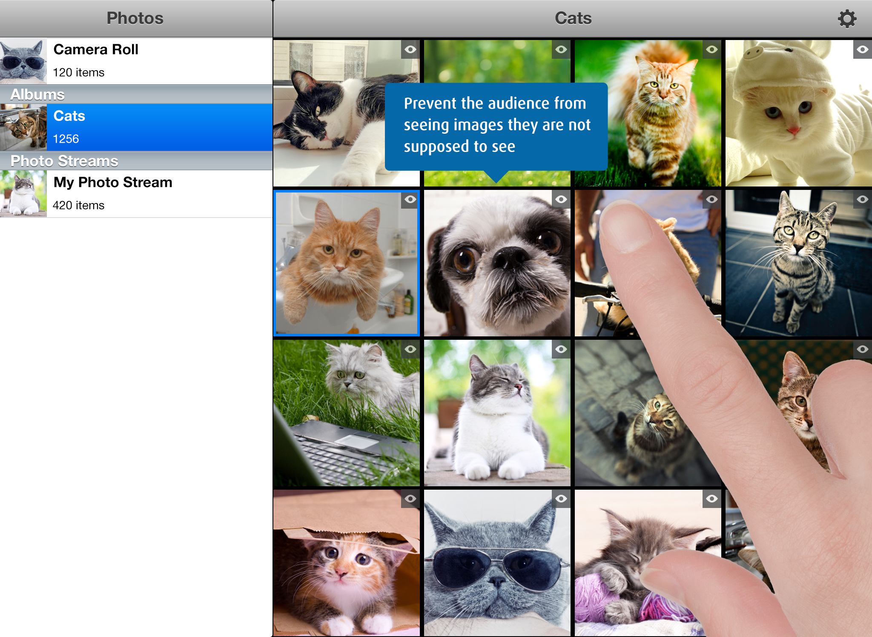Toggle eye icon on orange tabby walking in grass

[712, 49]
